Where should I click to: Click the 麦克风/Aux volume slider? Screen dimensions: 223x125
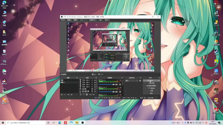coord(107,84)
